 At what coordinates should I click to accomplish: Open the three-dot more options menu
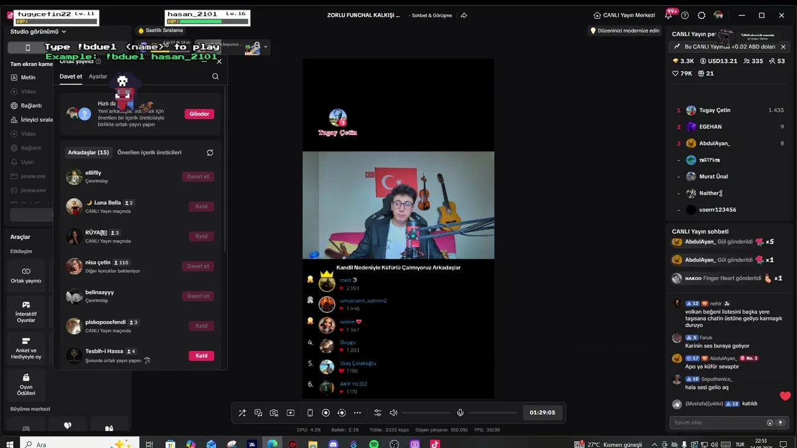357,413
